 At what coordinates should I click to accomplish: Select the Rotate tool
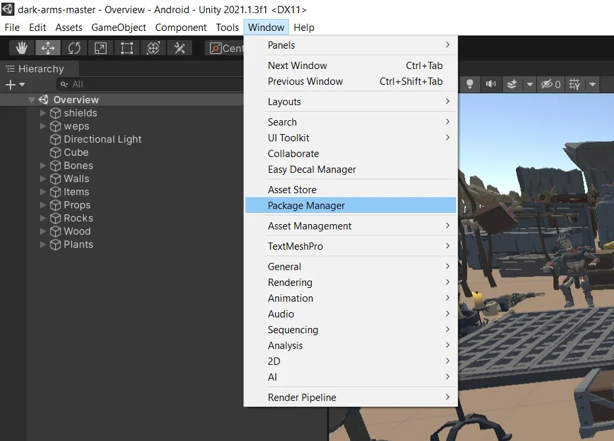[x=74, y=47]
